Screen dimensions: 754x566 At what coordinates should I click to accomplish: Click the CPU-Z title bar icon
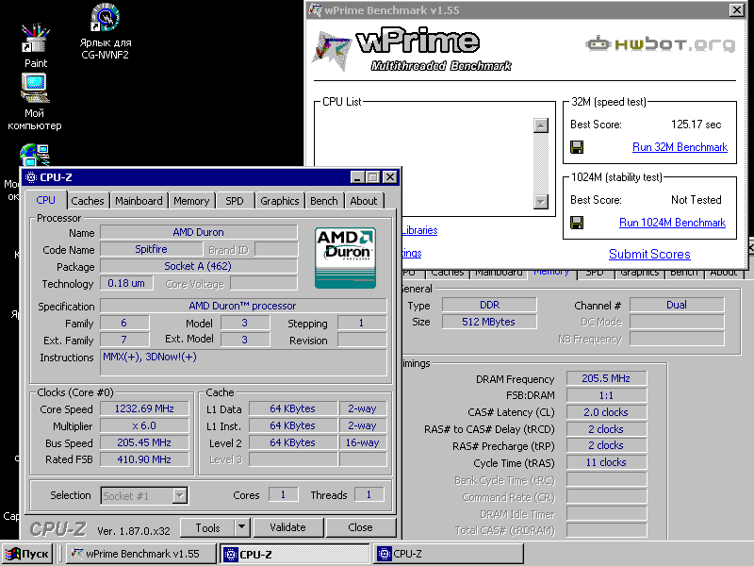click(x=30, y=177)
